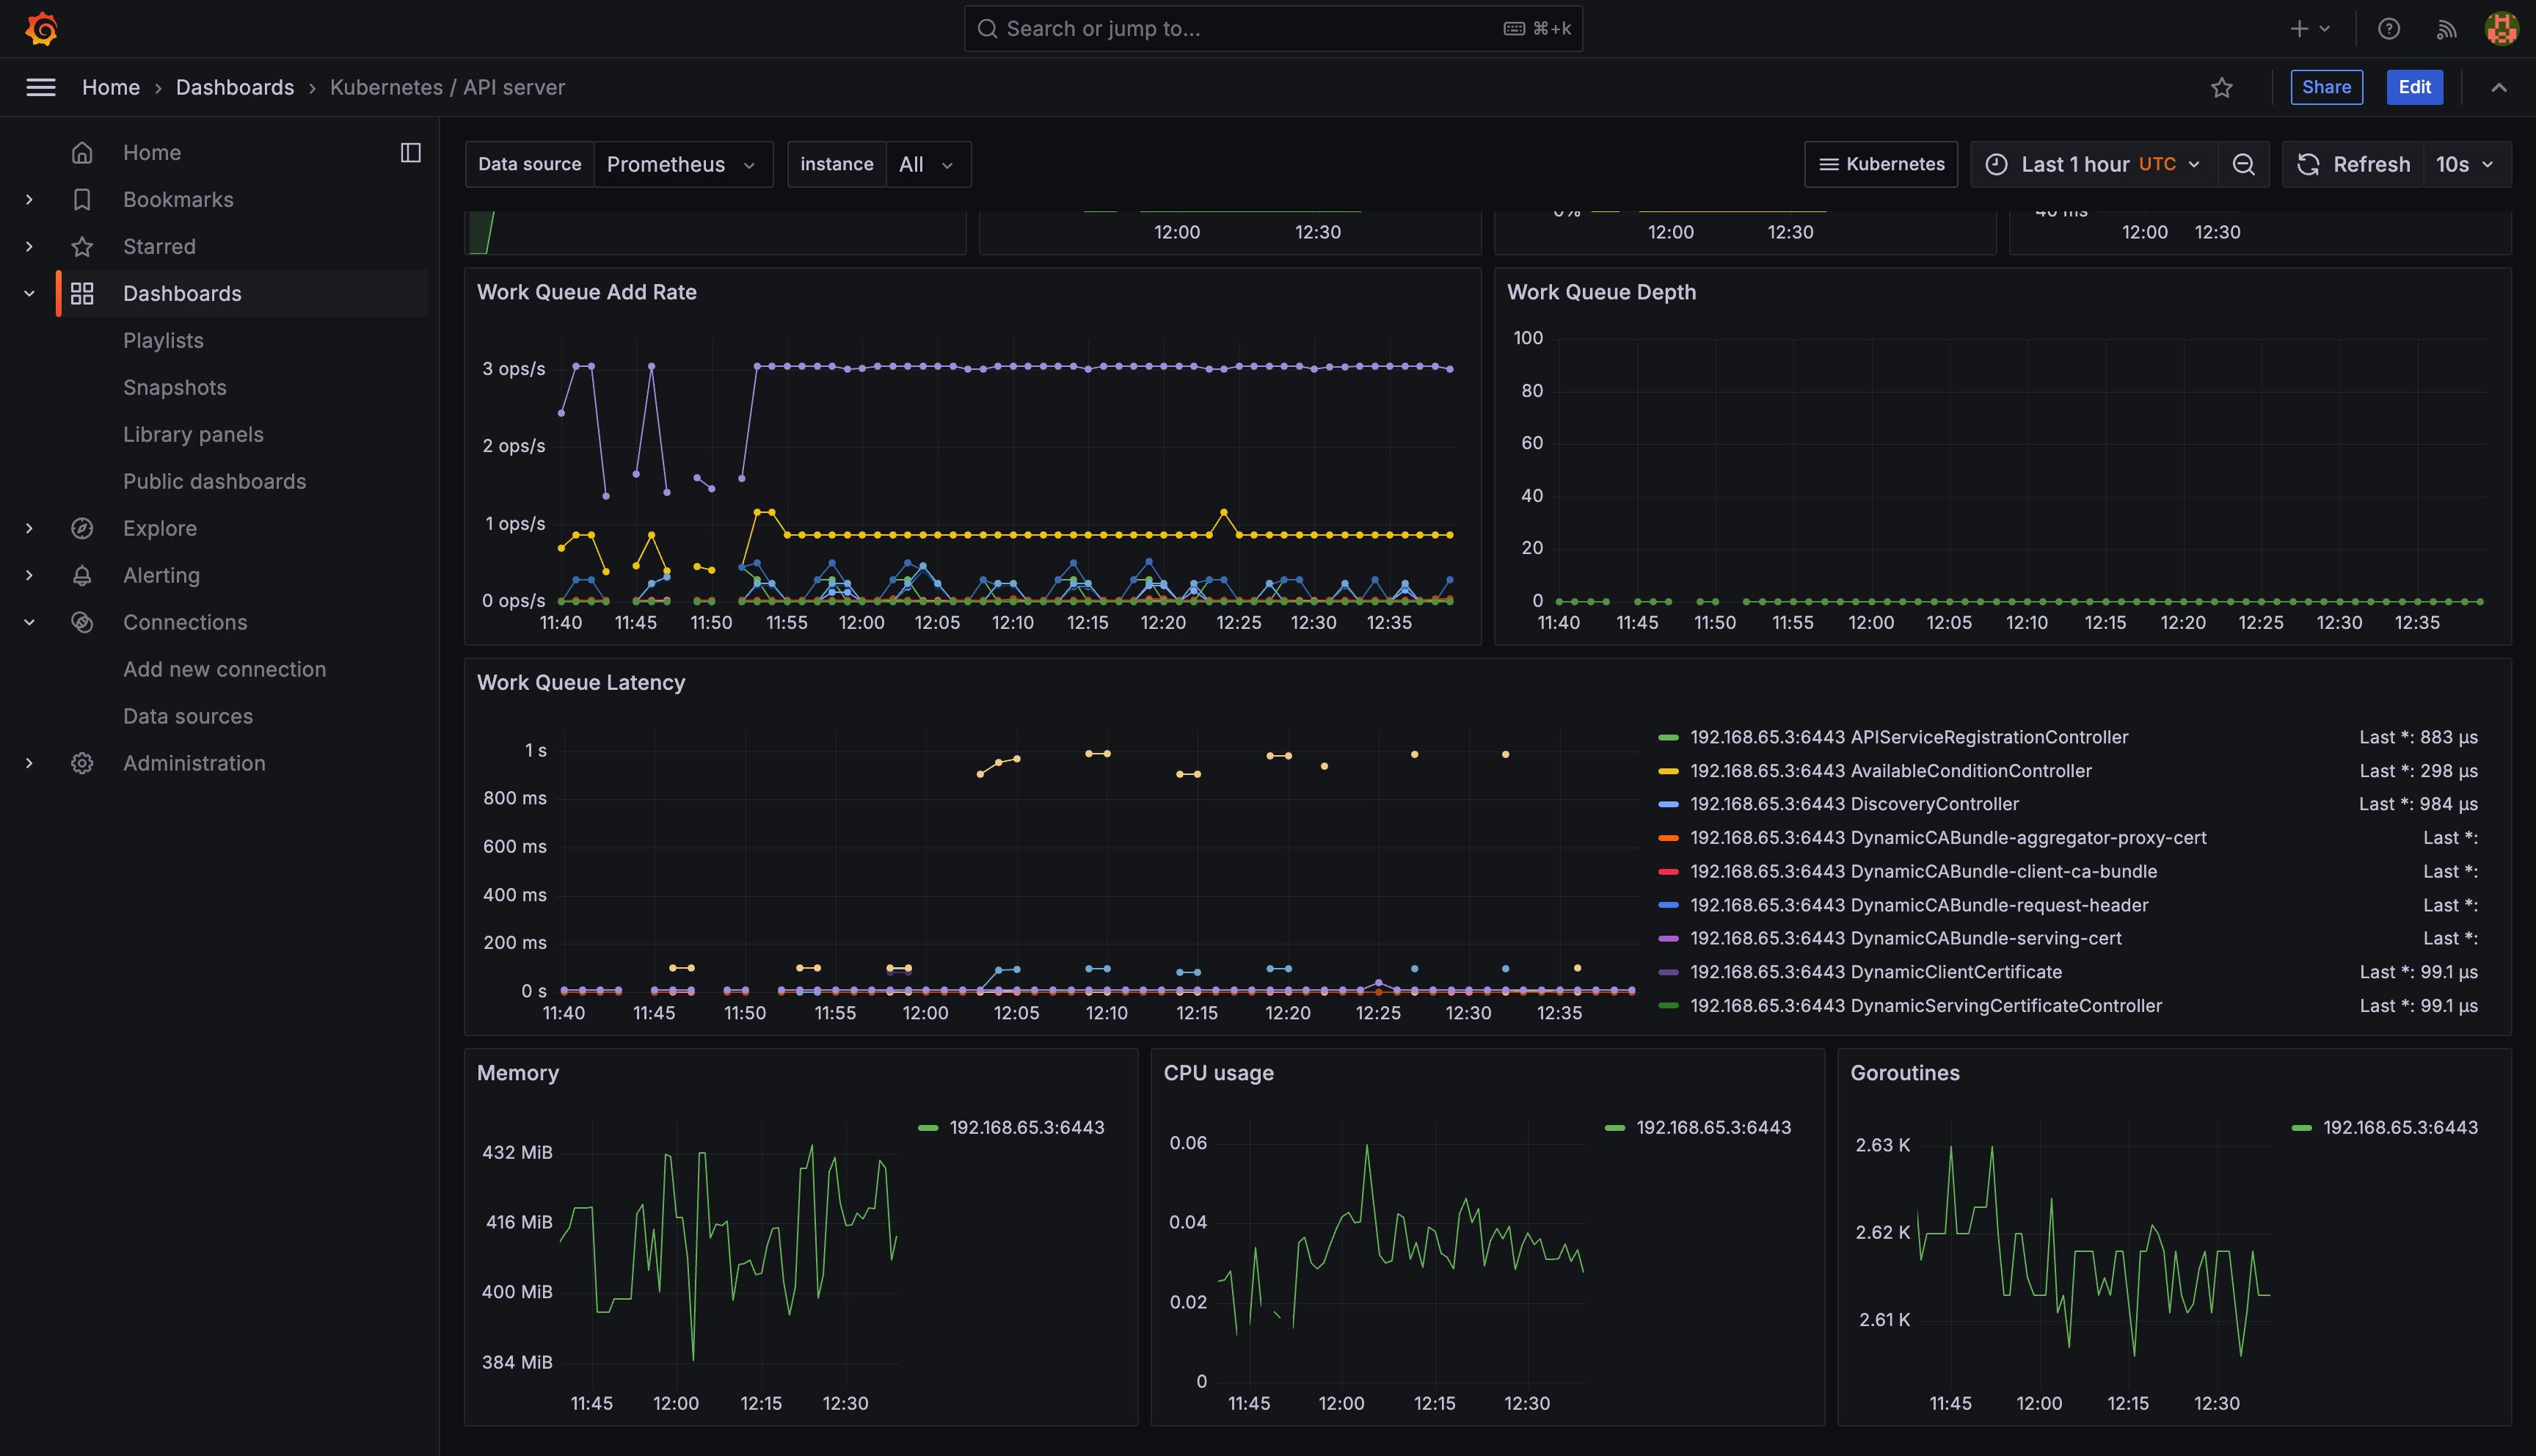
Task: Collapse the Connections section arrow
Action: click(x=29, y=622)
